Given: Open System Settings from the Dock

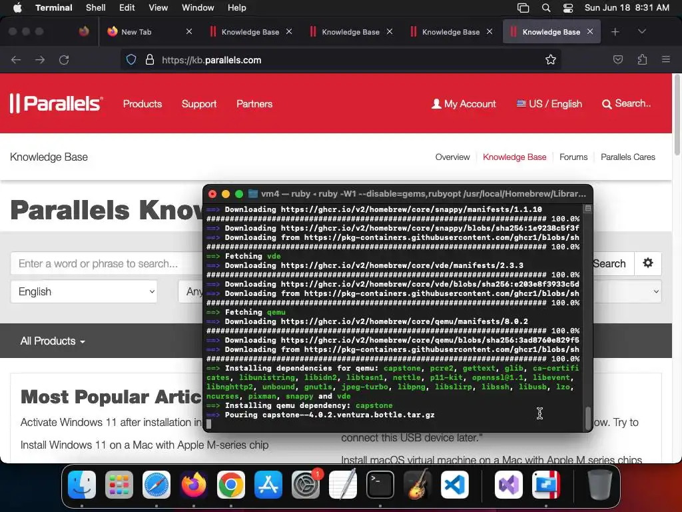Looking at the screenshot, I should click(x=305, y=484).
